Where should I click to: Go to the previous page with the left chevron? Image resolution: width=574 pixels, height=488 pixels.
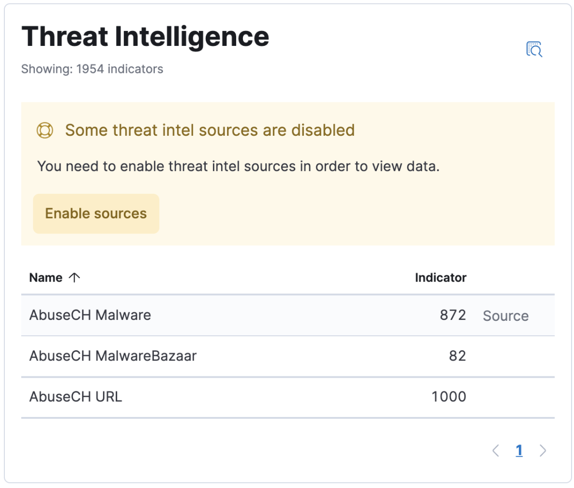(x=495, y=451)
